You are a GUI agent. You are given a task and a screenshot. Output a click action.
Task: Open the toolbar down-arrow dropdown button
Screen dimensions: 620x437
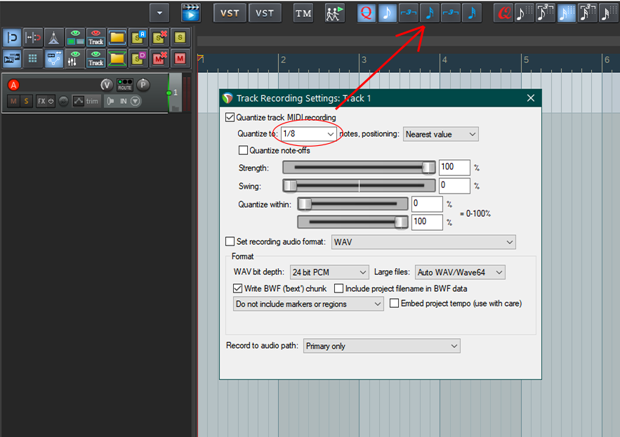[159, 13]
